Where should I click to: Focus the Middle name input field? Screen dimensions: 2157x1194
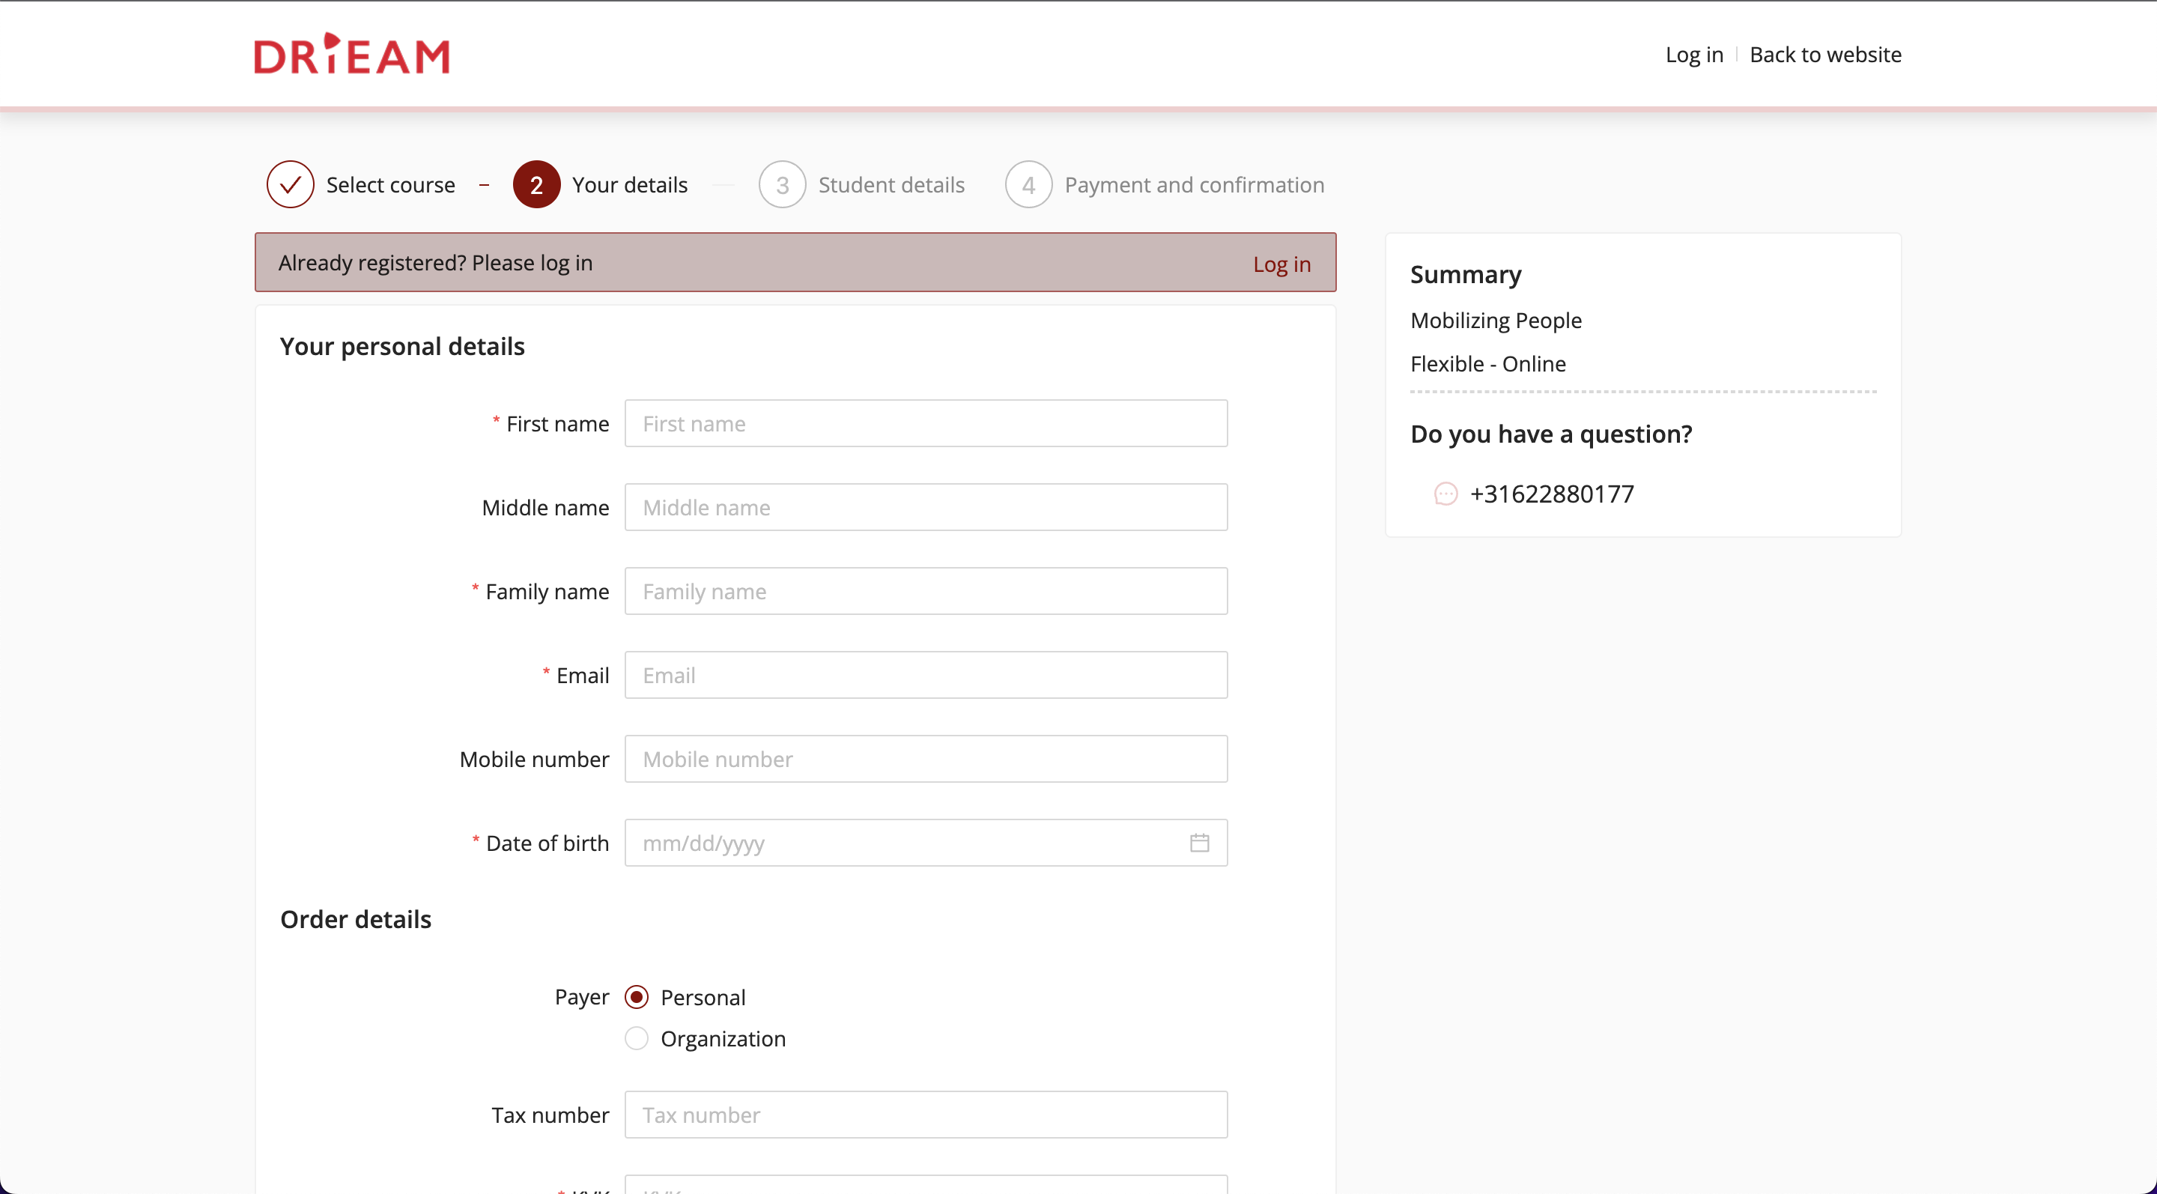pyautogui.click(x=926, y=507)
